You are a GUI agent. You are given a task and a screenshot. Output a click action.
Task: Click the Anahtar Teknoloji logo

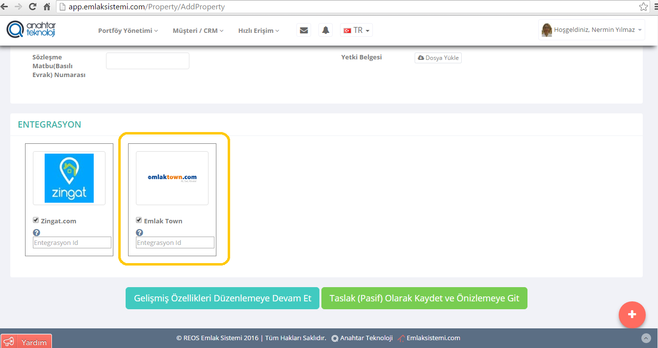tap(31, 29)
